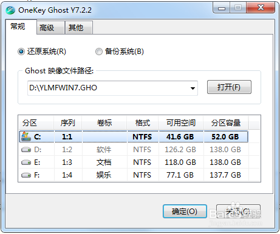
Task: Click the E: drive icon
Action: pyautogui.click(x=26, y=162)
